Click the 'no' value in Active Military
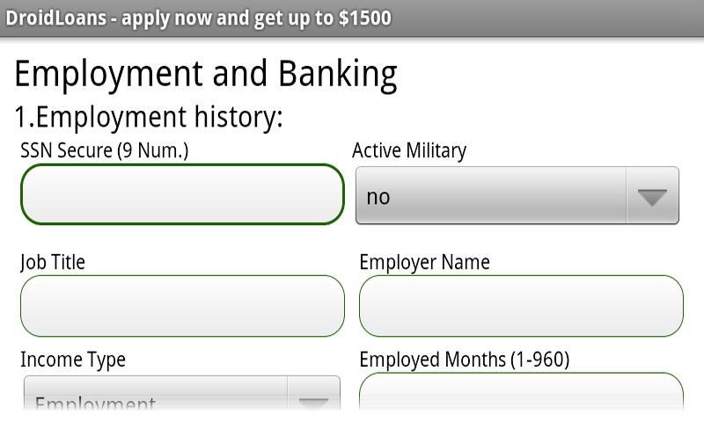Screen dimensions: 704x422 tap(378, 197)
